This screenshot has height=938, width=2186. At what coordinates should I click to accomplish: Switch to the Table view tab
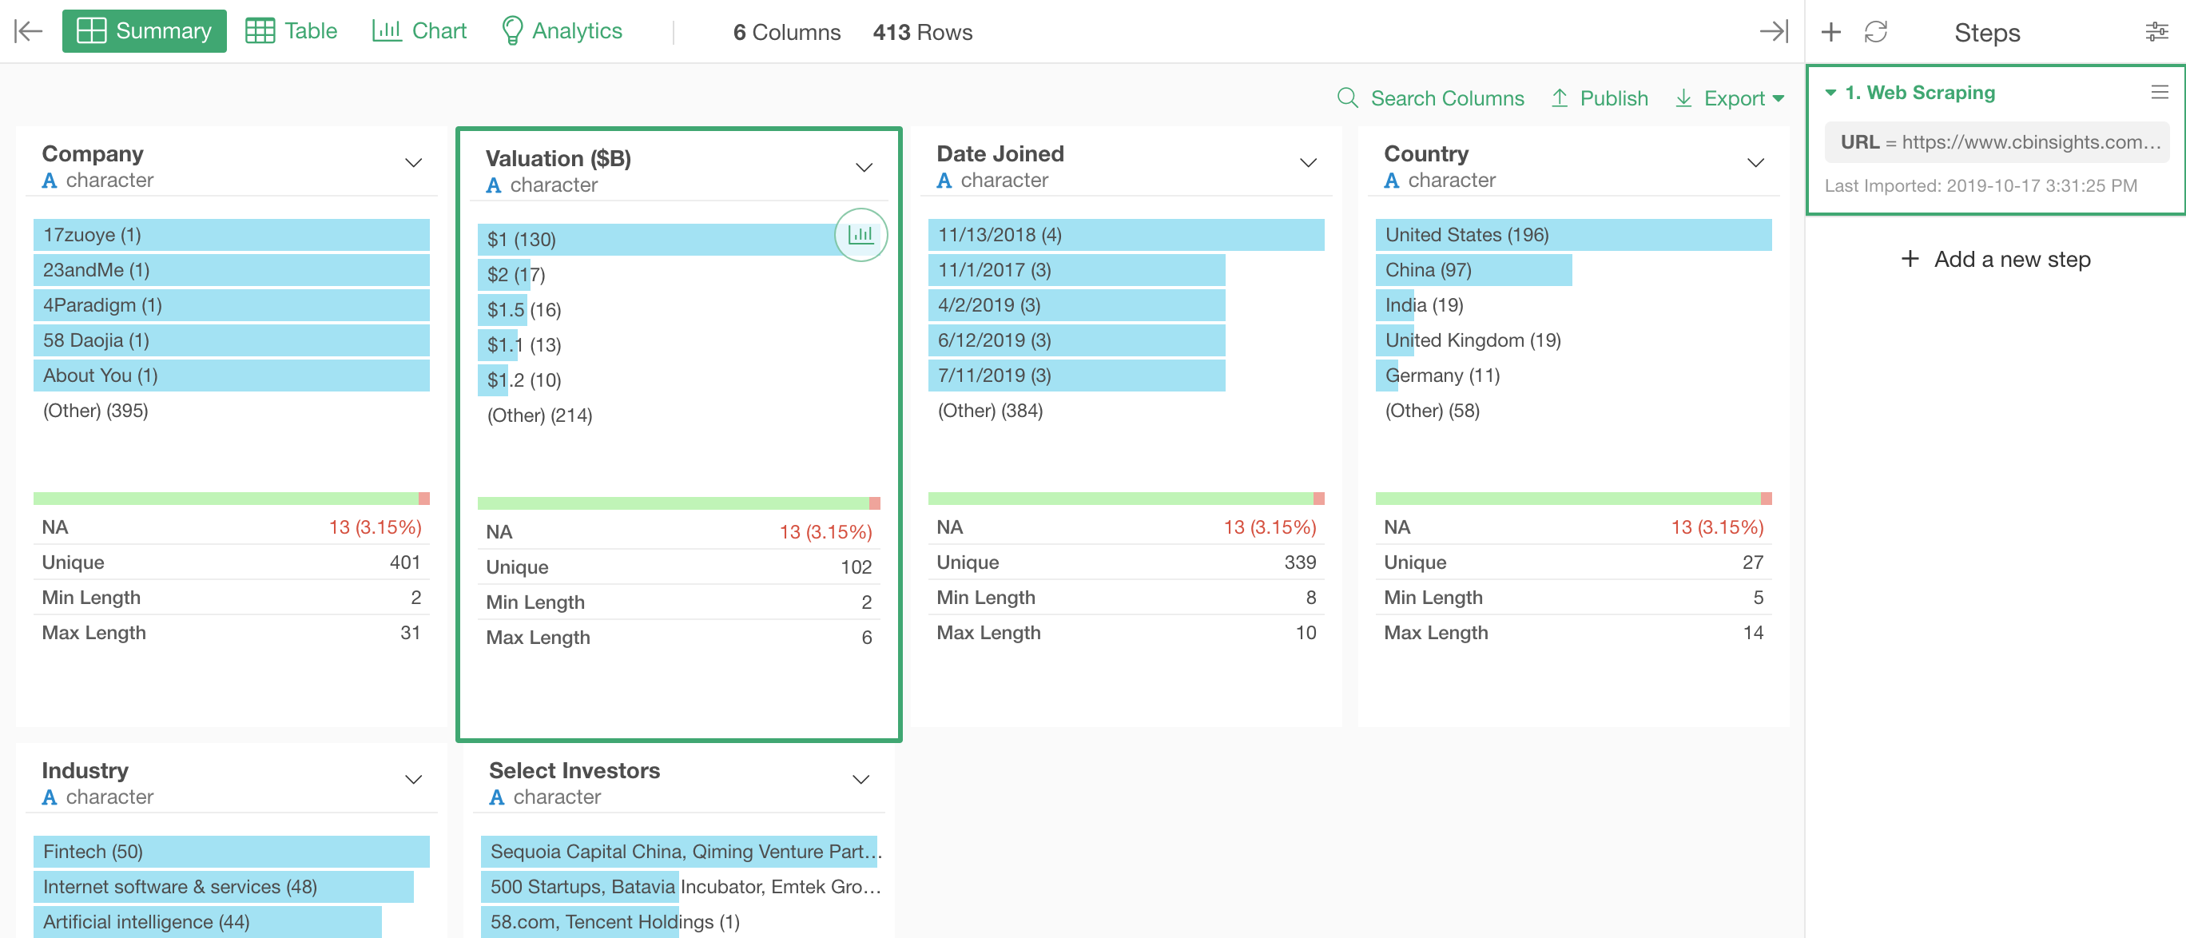pyautogui.click(x=291, y=31)
